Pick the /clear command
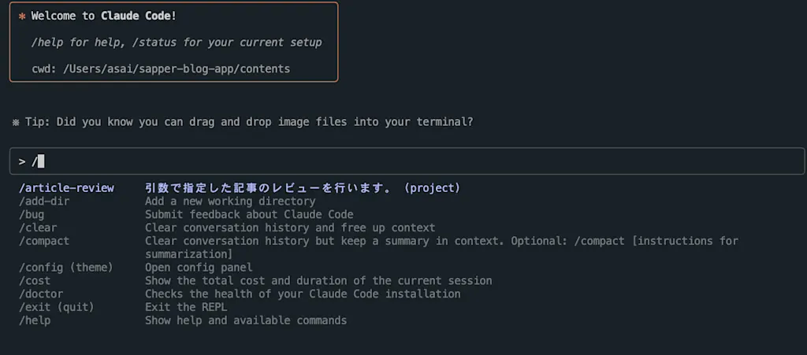The image size is (807, 355). [x=38, y=227]
